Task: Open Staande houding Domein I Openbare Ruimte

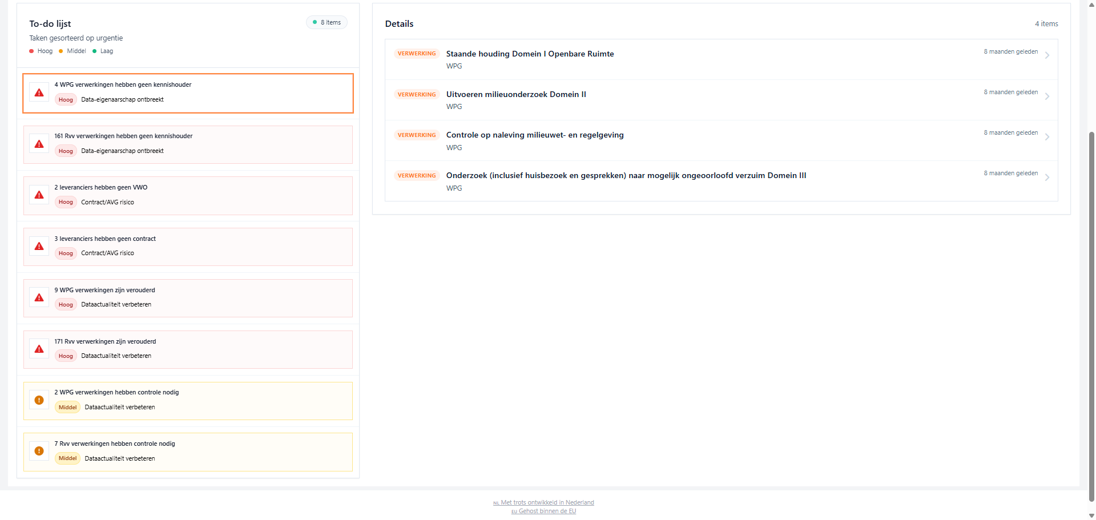Action: tap(530, 54)
